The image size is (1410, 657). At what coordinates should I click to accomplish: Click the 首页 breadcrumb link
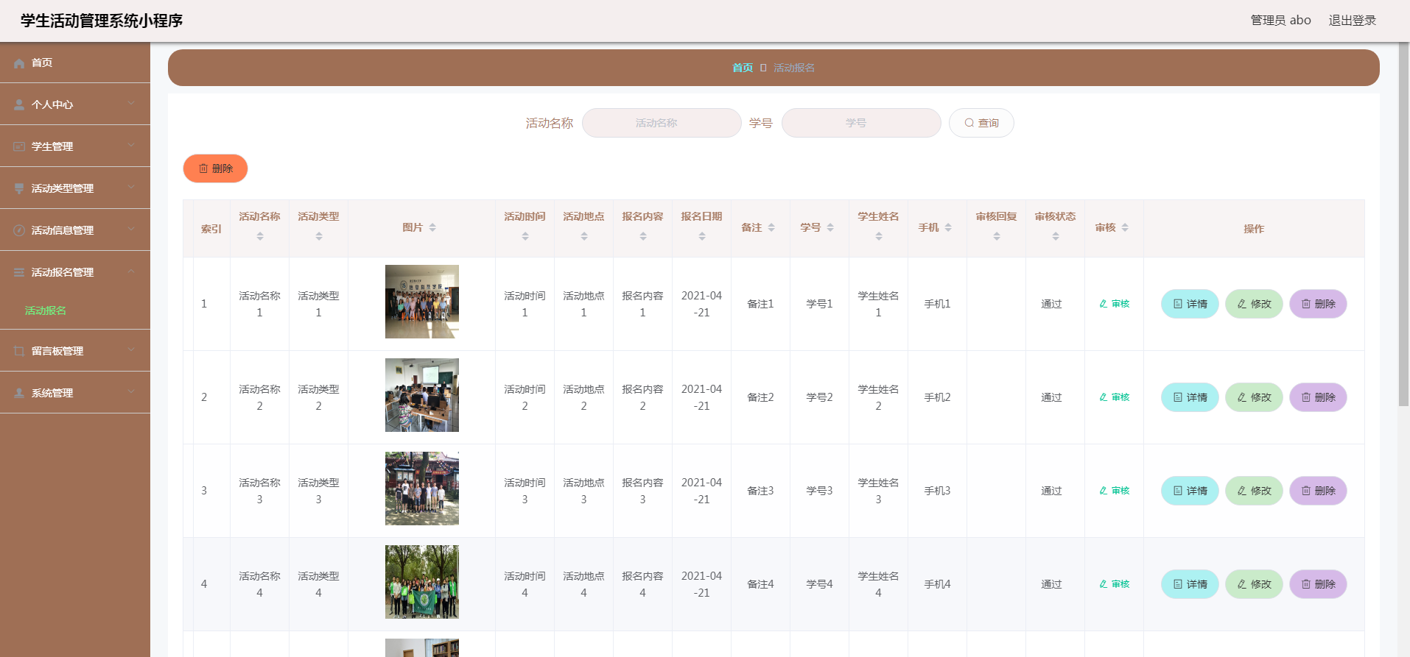point(743,68)
